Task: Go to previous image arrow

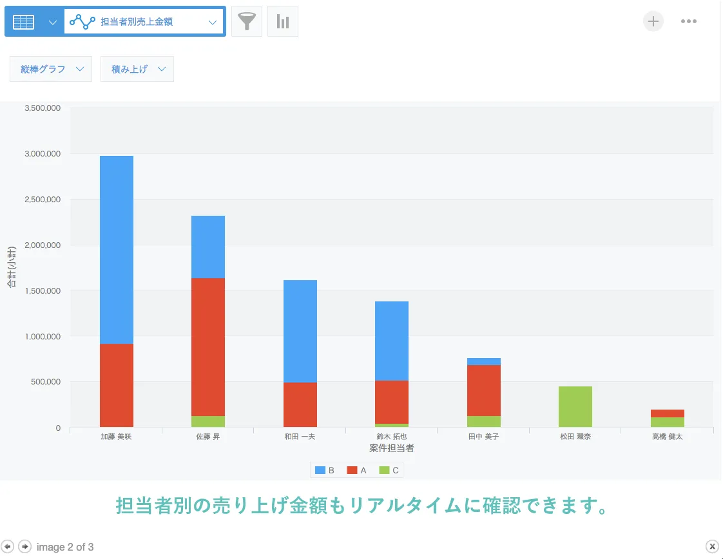Action: pos(8,546)
